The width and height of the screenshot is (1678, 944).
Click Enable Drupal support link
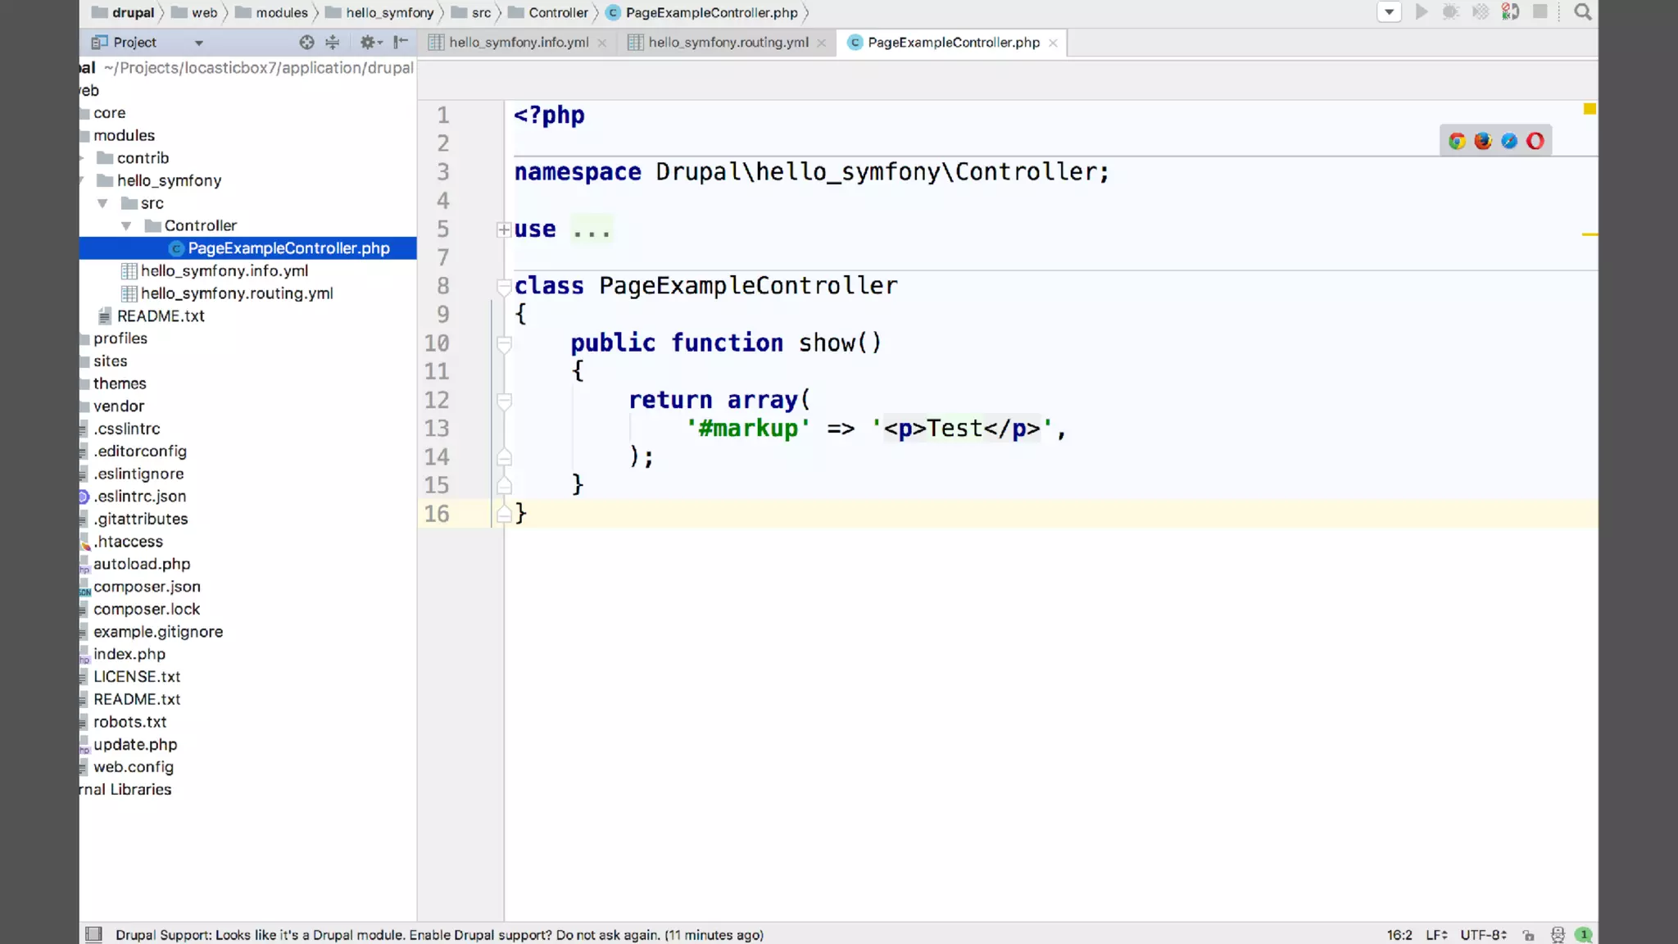(x=480, y=935)
